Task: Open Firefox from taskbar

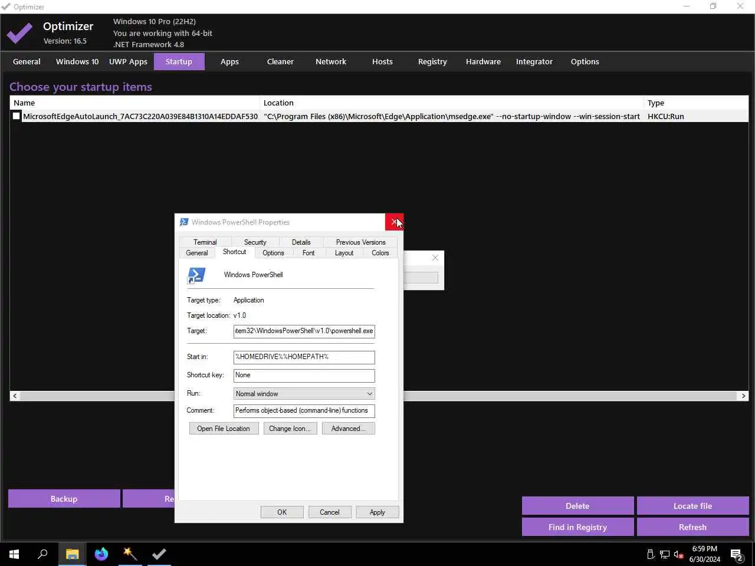Action: point(101,554)
